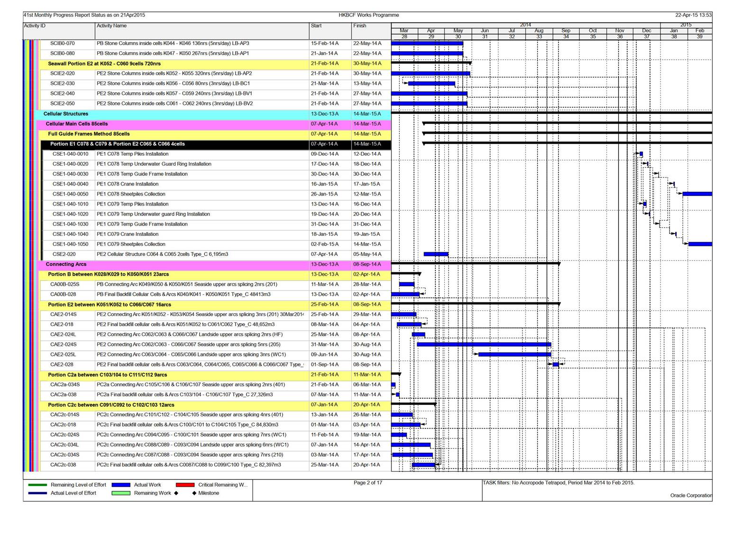
Task: Click activity ID CAC2c-018
Action: (x=63, y=425)
